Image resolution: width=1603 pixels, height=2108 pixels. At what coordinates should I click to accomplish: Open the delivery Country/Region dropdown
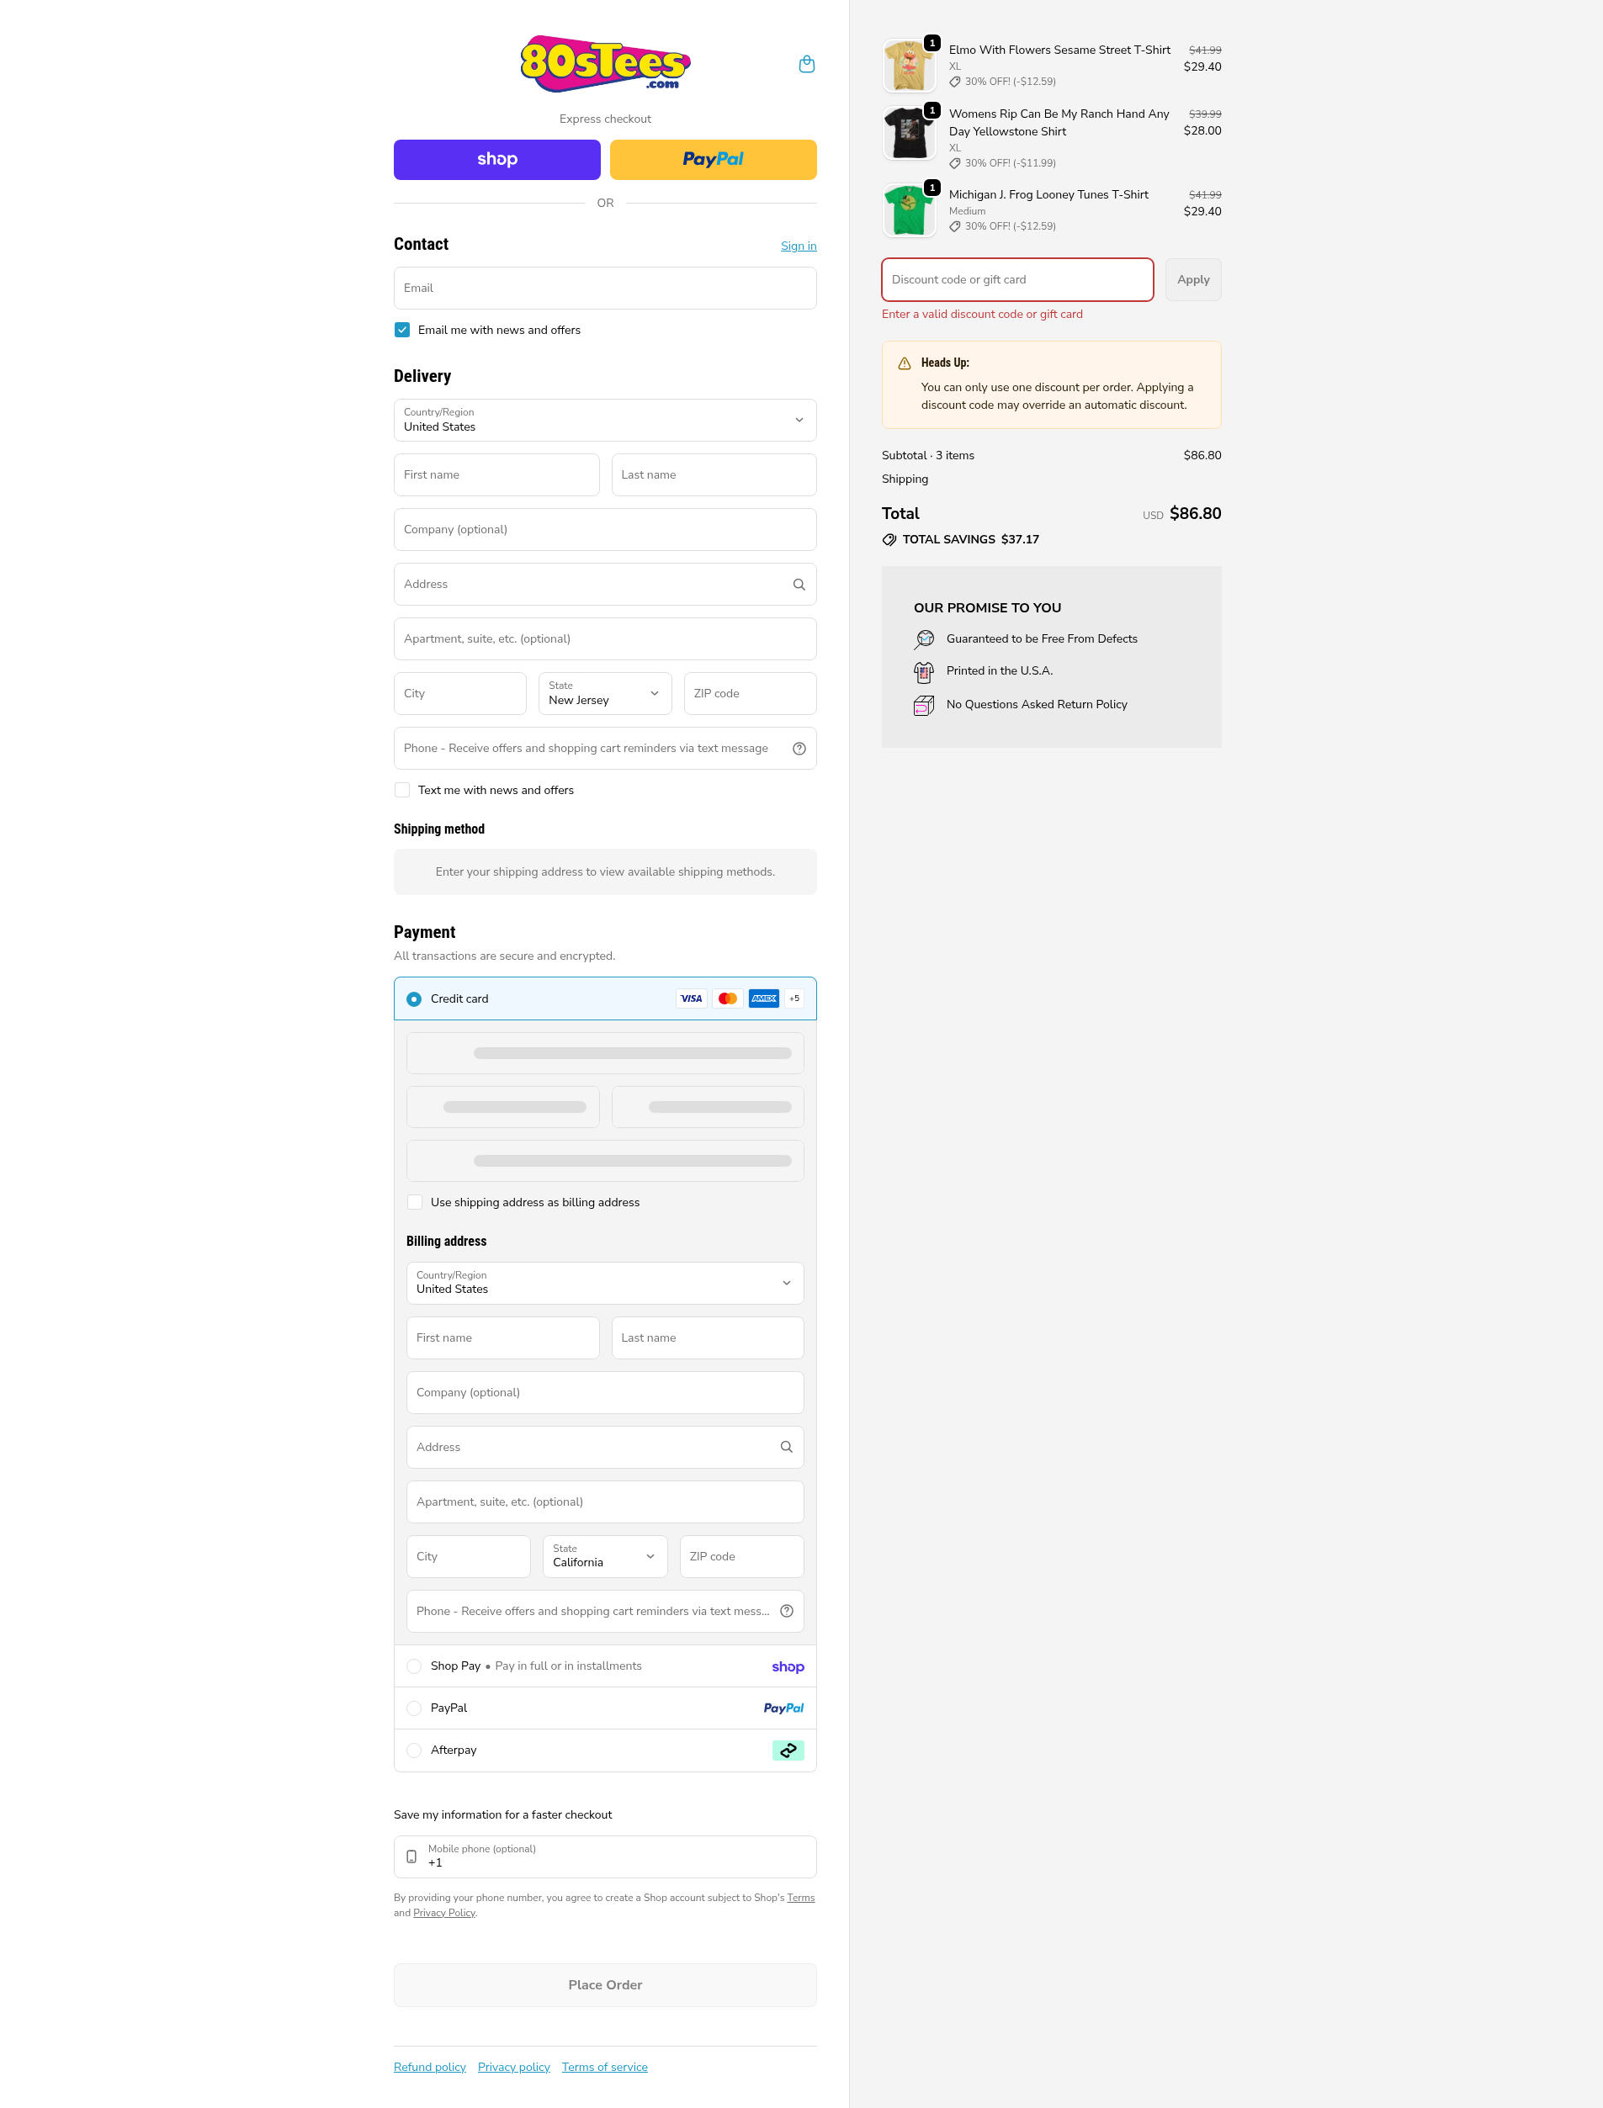point(605,420)
